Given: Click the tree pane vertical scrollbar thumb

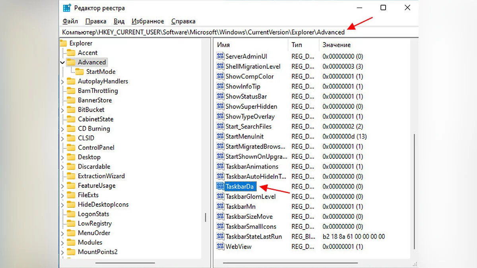Looking at the screenshot, I should coord(206,217).
